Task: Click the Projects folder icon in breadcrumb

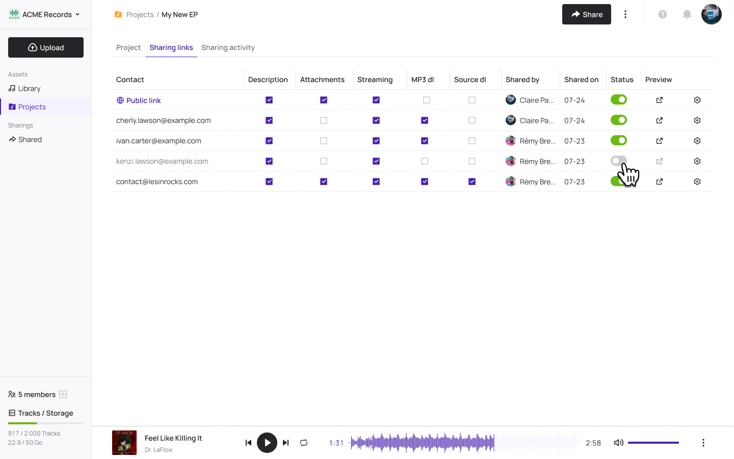Action: [x=118, y=14]
